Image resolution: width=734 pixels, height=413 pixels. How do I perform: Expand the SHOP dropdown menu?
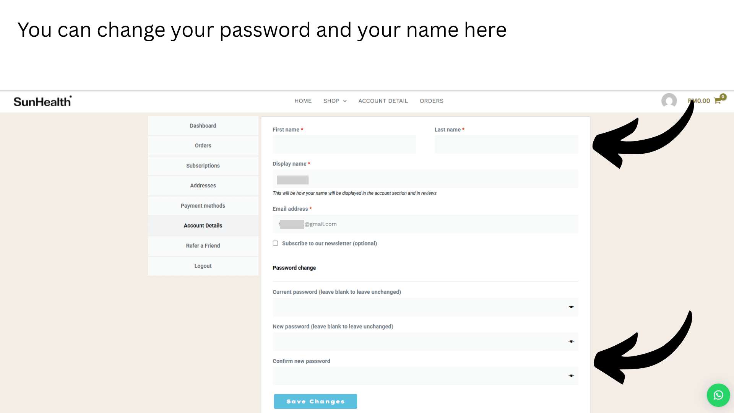[335, 101]
